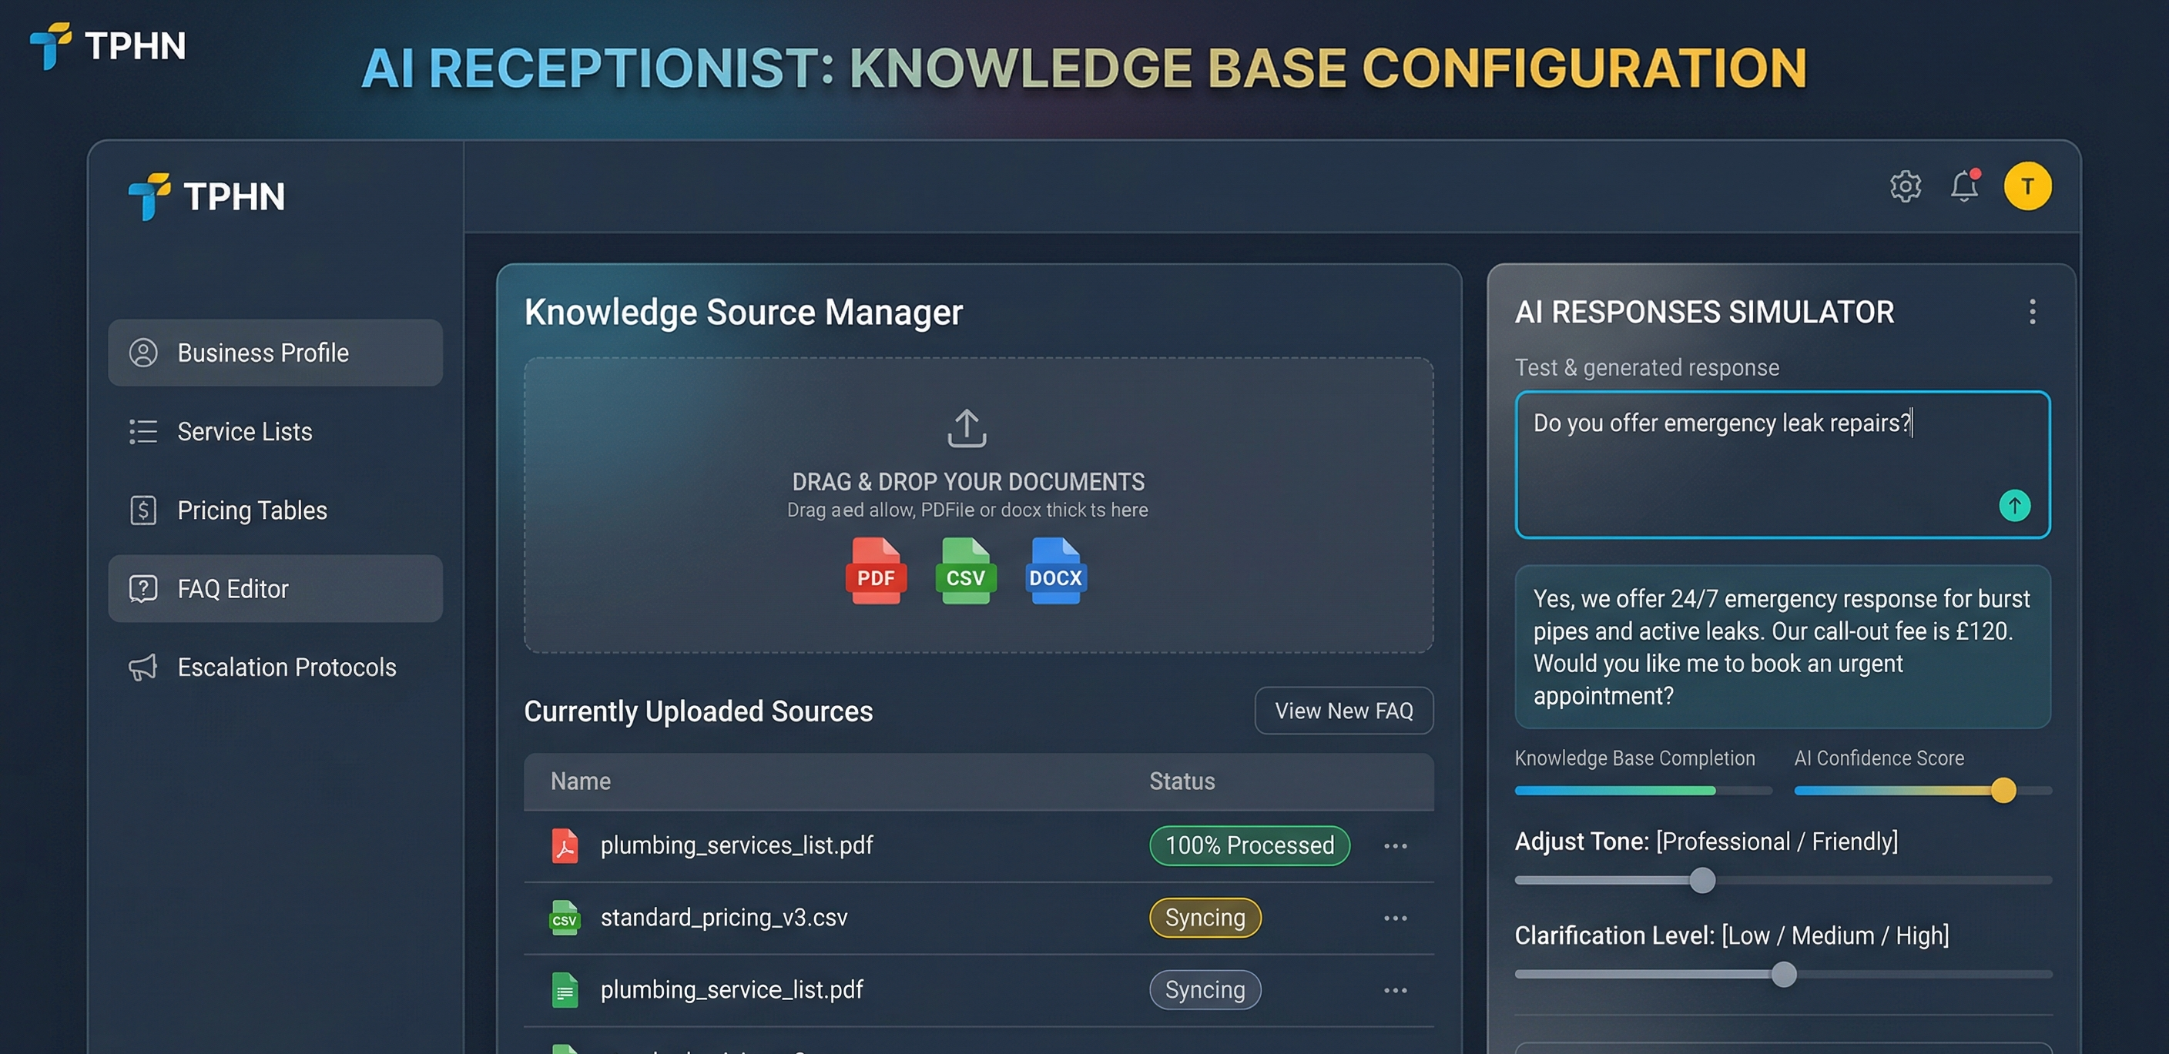This screenshot has width=2169, height=1054.
Task: Click the Clarification Level slider handle
Action: (x=1783, y=975)
